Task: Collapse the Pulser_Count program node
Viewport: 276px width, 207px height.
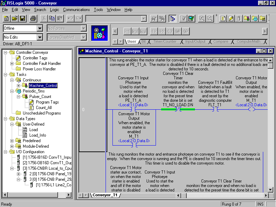Action: (19, 97)
